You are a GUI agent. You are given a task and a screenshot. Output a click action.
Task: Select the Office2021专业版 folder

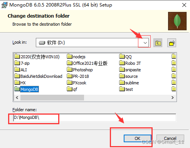tap(87, 63)
